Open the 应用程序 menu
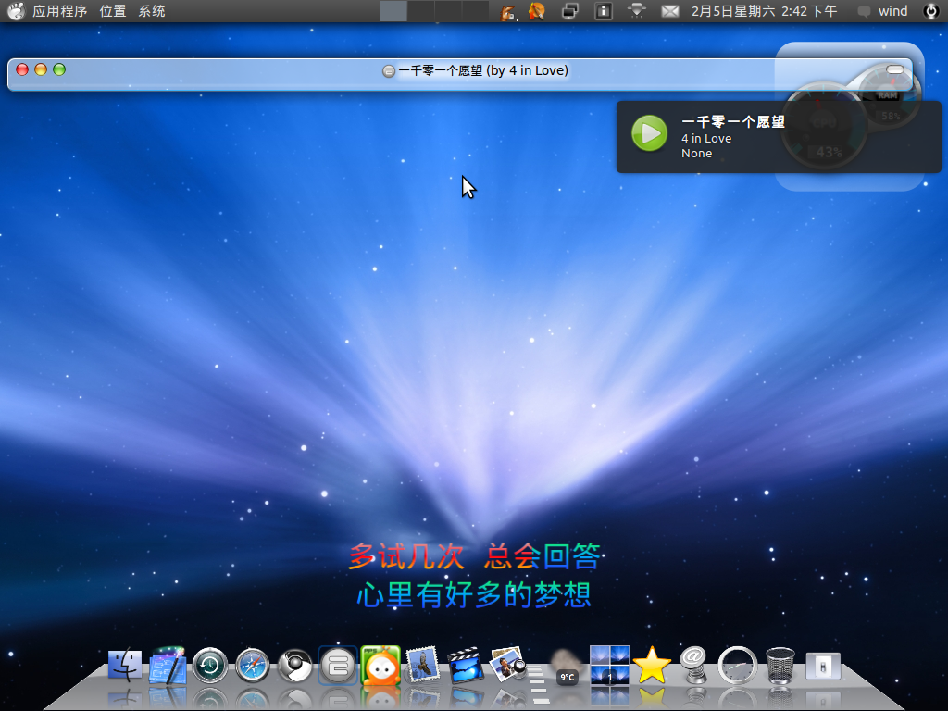The width and height of the screenshot is (948, 711). coord(60,11)
